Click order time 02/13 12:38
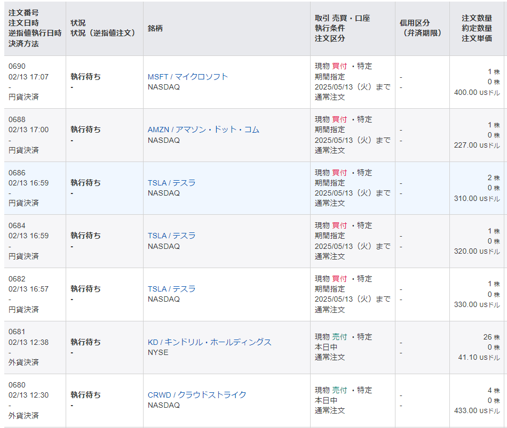The height and width of the screenshot is (428, 507). (28, 342)
